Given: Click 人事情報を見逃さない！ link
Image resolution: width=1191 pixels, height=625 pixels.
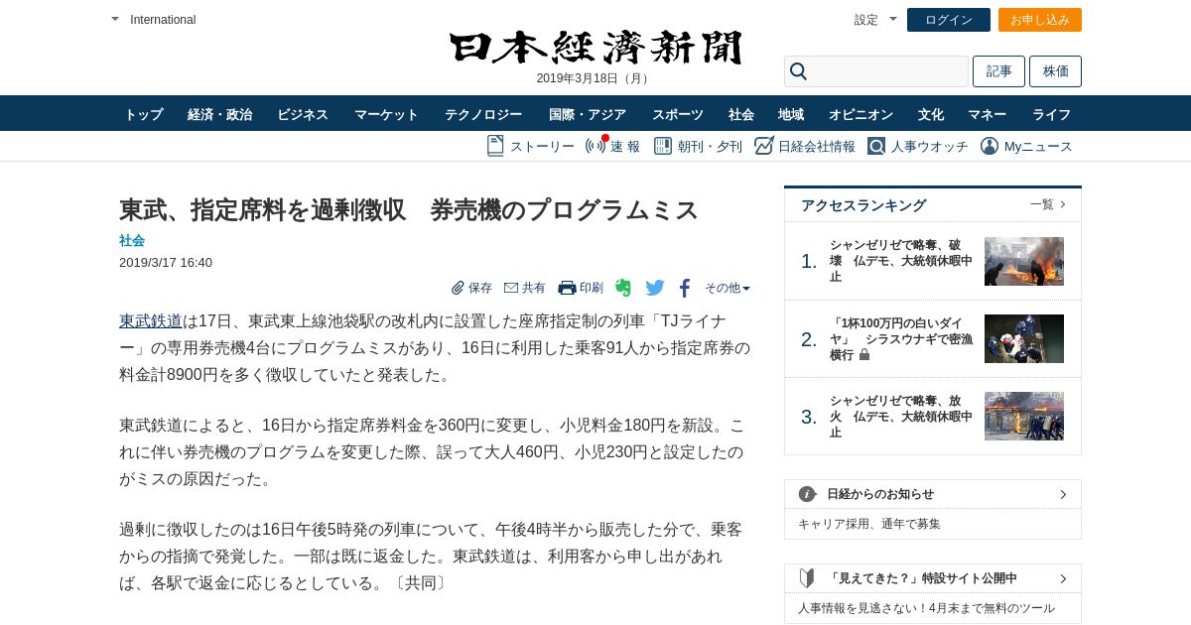Looking at the screenshot, I should click(926, 608).
